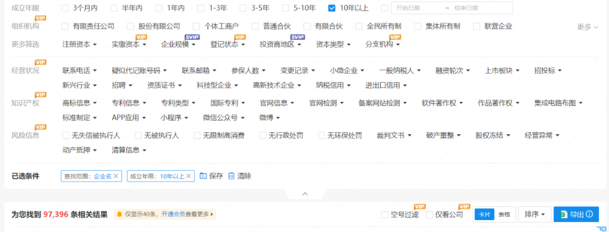Open the 登记状态 dropdown
This screenshot has width=609, height=232.
pyautogui.click(x=228, y=44)
